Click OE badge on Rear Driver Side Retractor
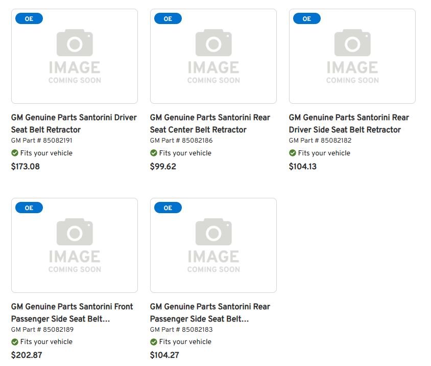This screenshot has width=431, height=366. (x=306, y=19)
